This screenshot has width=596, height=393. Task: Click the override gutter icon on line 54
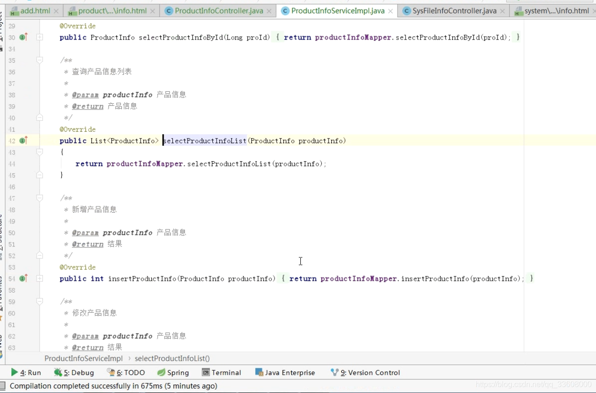[x=23, y=278]
